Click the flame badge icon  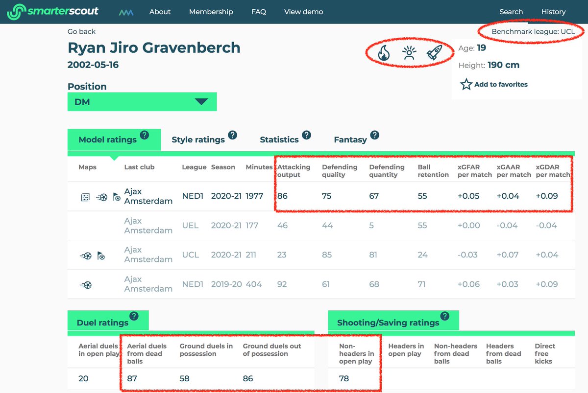click(384, 53)
